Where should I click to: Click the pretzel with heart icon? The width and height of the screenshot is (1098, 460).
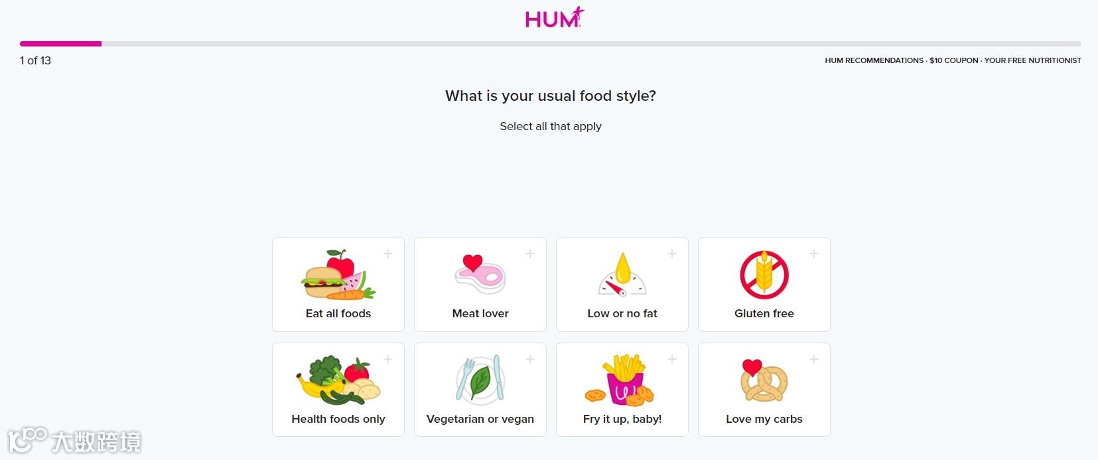[764, 380]
